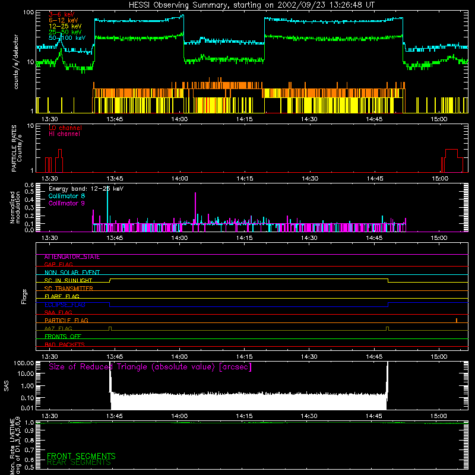
Task: Select the yellow 12-25 keV legend label
Action: pyautogui.click(x=65, y=26)
